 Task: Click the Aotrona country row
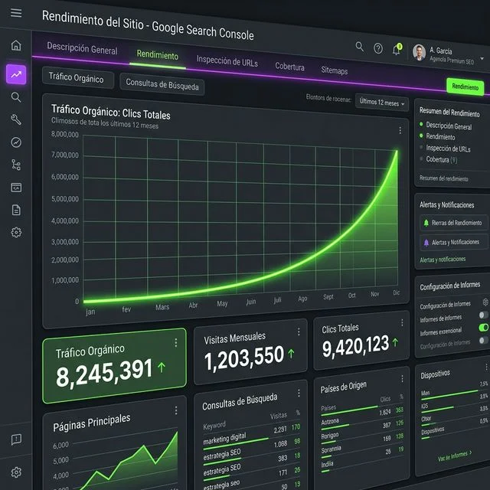pyautogui.click(x=362, y=420)
